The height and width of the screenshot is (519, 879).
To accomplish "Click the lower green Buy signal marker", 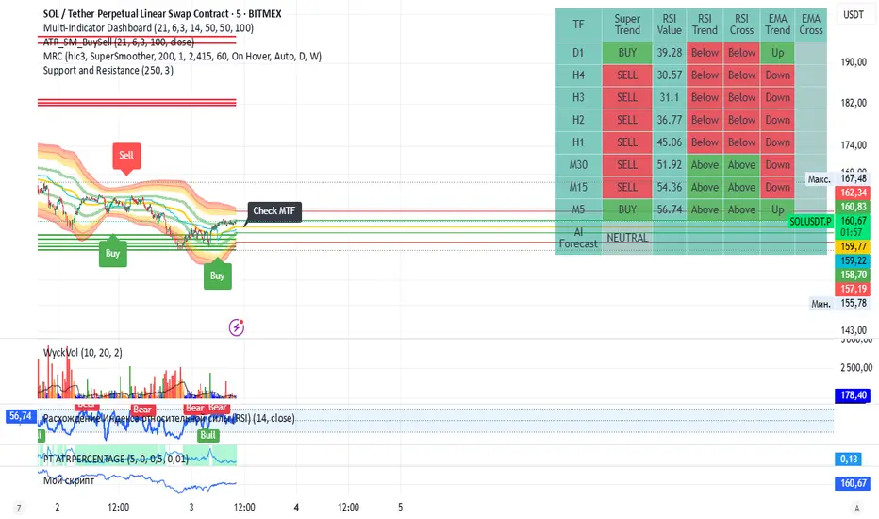I will click(x=218, y=275).
